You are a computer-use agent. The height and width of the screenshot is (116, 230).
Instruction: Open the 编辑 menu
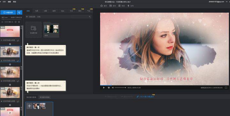point(9,2)
